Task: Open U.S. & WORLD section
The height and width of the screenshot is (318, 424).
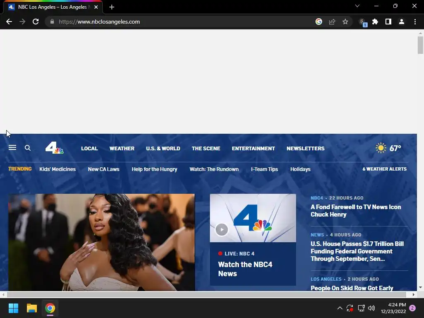Action: [163, 149]
